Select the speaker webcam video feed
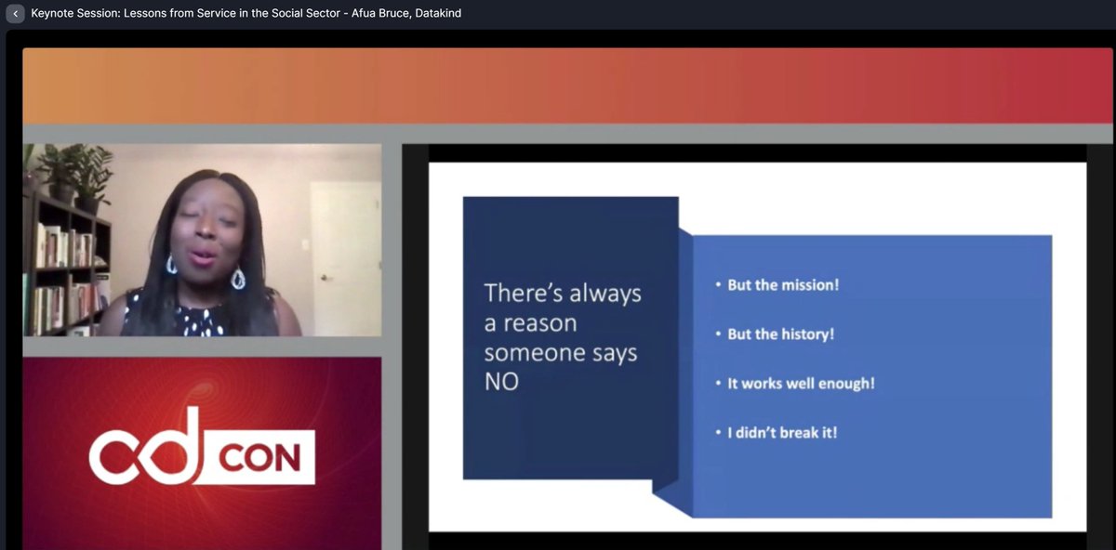Viewport: 1116px width, 550px height. pos(202,240)
